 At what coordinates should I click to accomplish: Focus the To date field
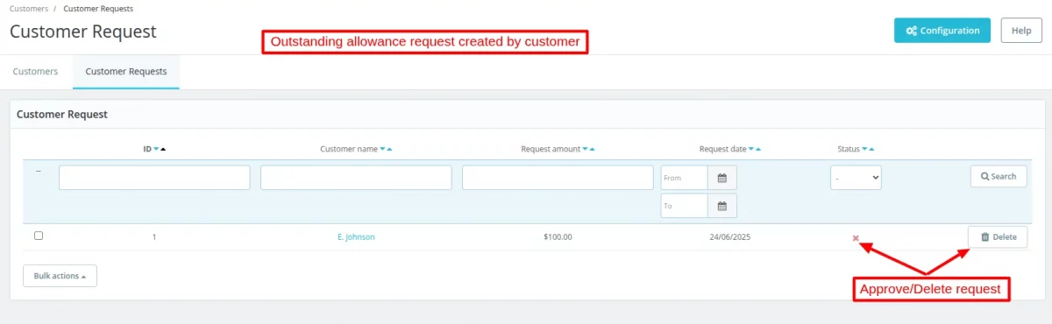point(685,207)
